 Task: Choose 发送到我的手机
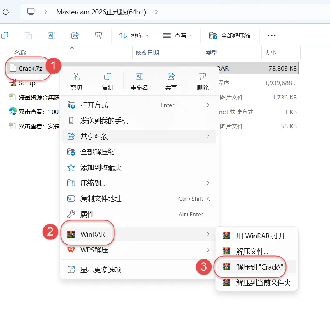(x=139, y=121)
